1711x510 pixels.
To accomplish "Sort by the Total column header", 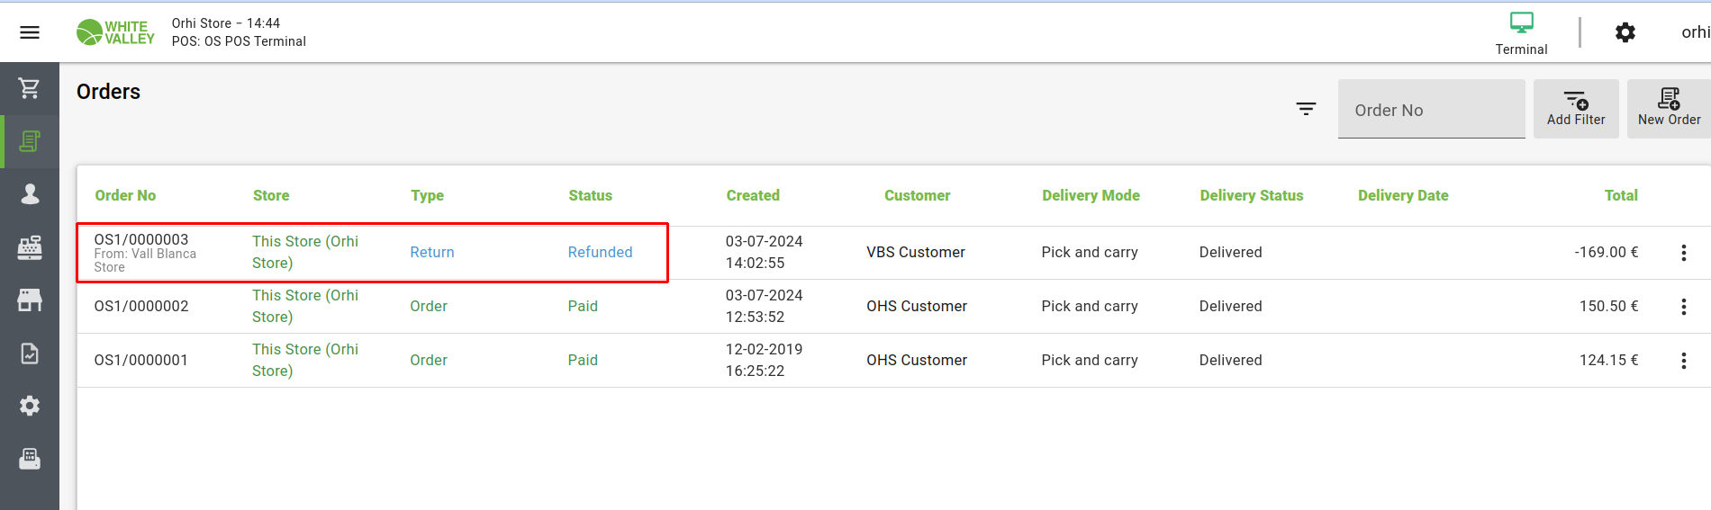I will click(x=1620, y=195).
